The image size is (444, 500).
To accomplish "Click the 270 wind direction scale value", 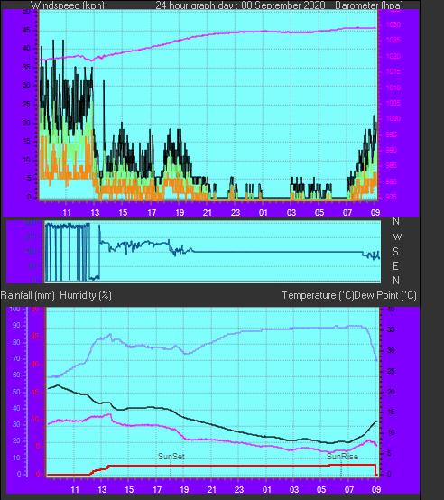I will click(31, 237).
